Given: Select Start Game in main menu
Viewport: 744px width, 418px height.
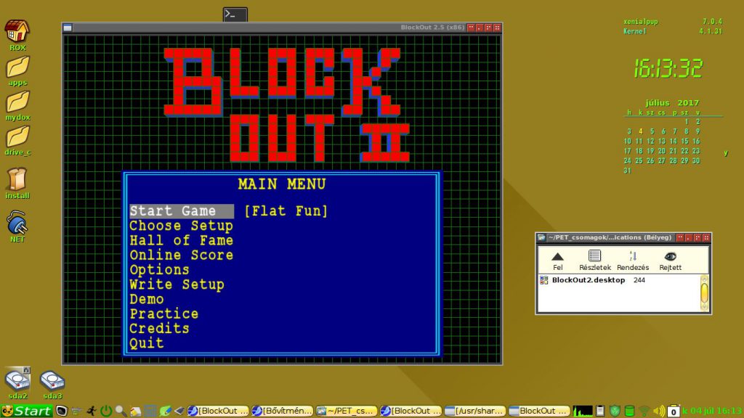Looking at the screenshot, I should pos(173,211).
